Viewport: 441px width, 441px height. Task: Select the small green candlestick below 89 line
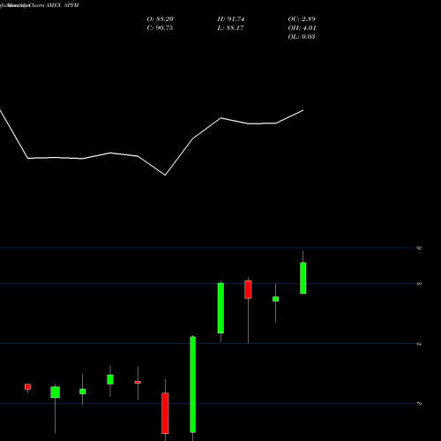275,299
